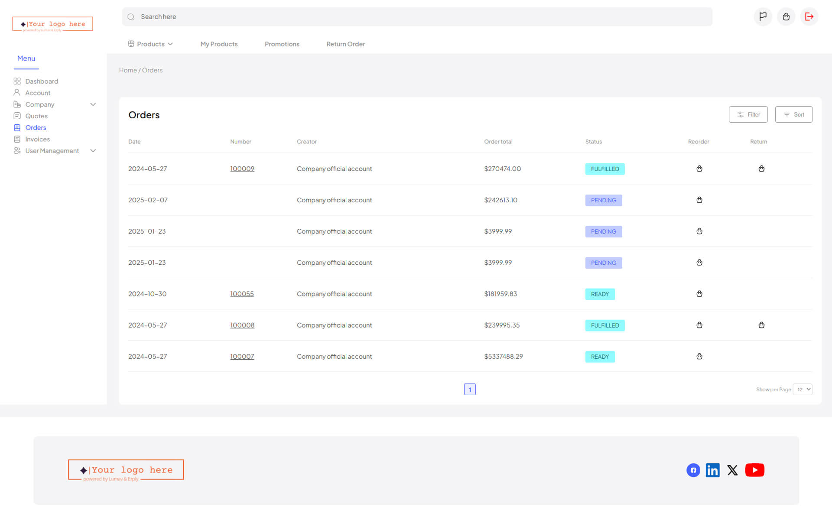The height and width of the screenshot is (520, 832).
Task: Open the YouTube icon in the footer
Action: click(754, 470)
